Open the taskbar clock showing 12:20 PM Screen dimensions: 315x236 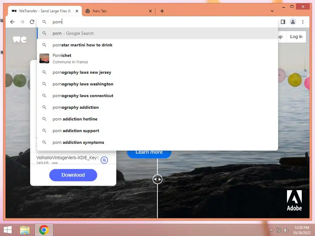tap(302, 230)
